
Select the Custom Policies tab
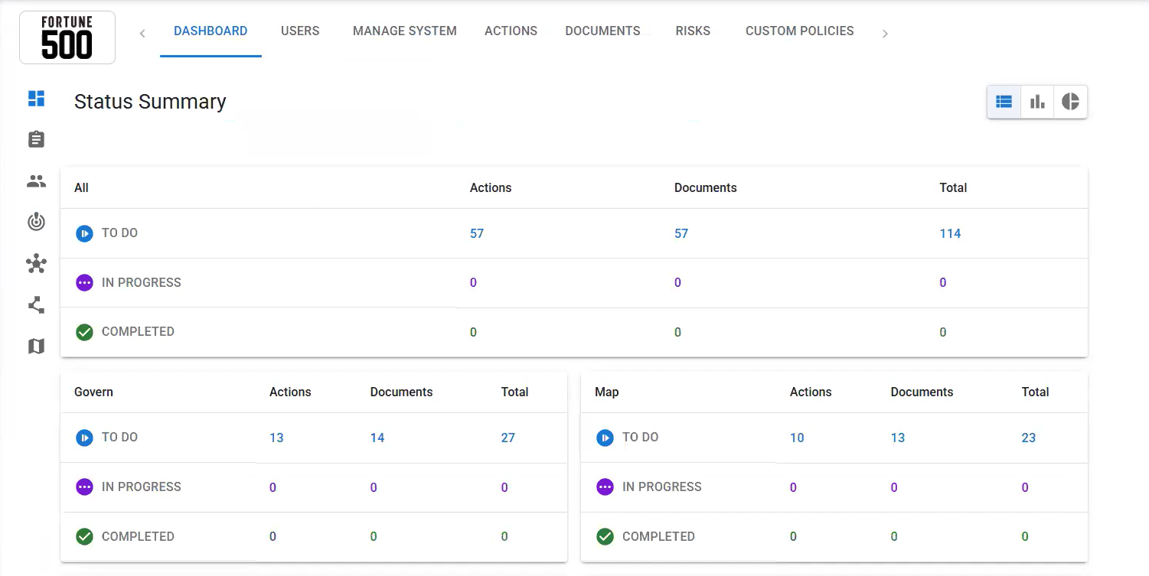coord(799,31)
